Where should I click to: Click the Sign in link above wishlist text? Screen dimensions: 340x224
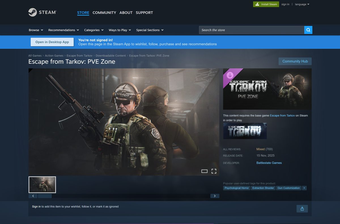[36, 206]
